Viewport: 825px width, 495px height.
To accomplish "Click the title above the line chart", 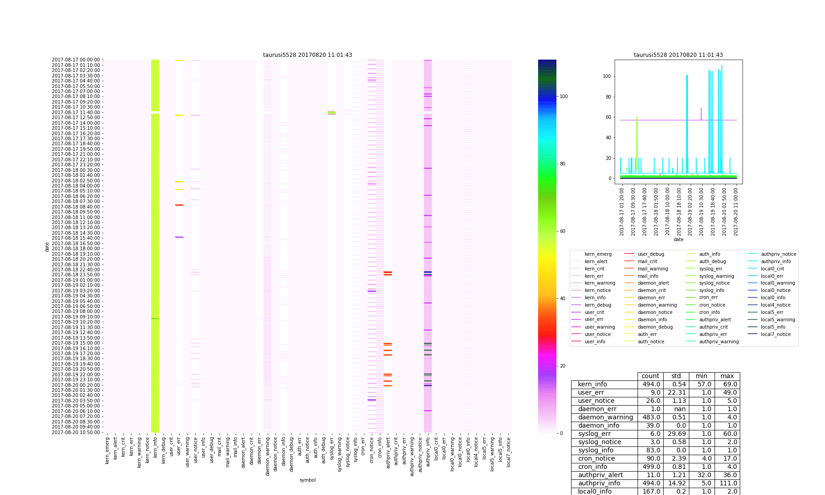I will pyautogui.click(x=678, y=55).
